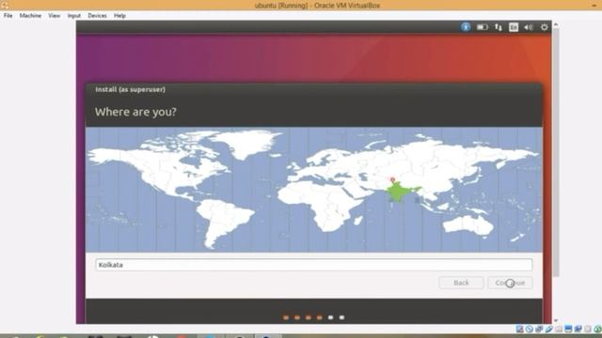
Task: Open the Machine menu
Action: point(30,16)
